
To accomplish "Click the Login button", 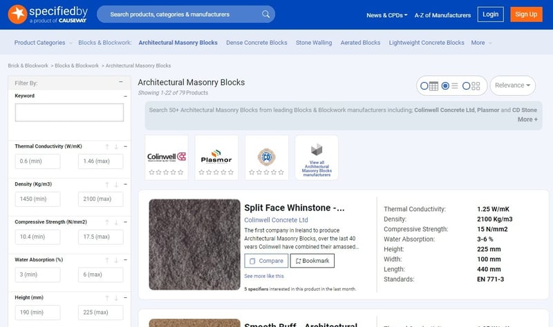I will pos(490,14).
